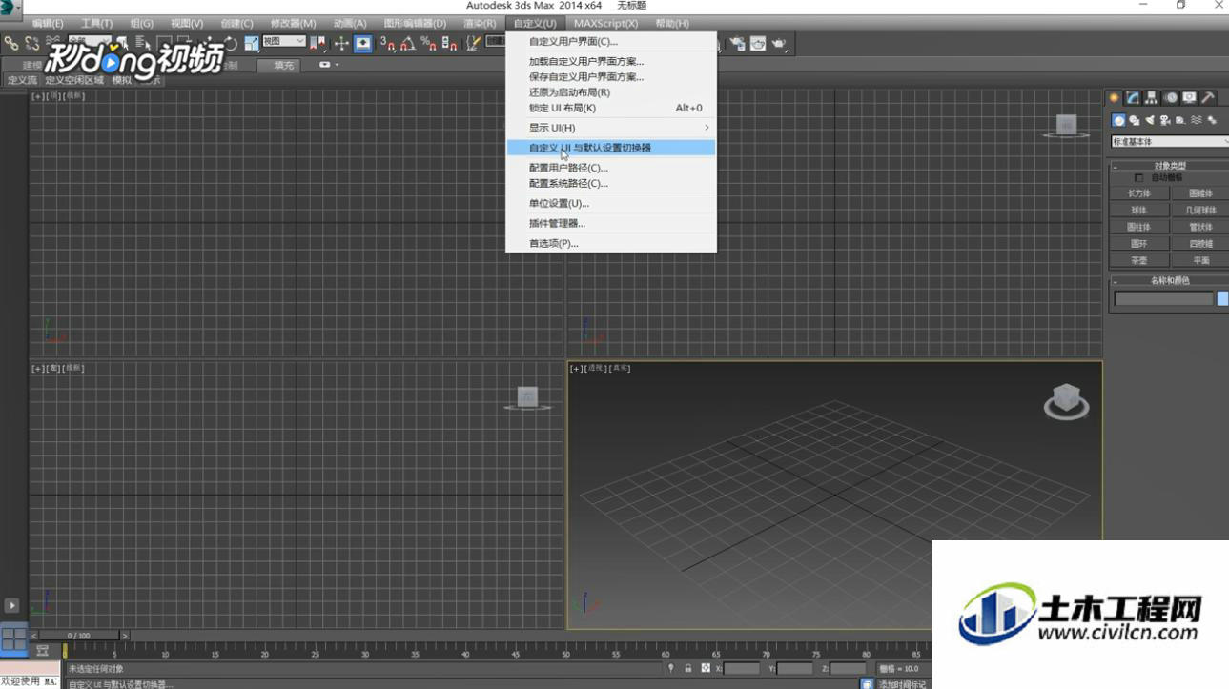The height and width of the screenshot is (689, 1229).
Task: Select the Helpers category icon
Action: [x=1180, y=121]
